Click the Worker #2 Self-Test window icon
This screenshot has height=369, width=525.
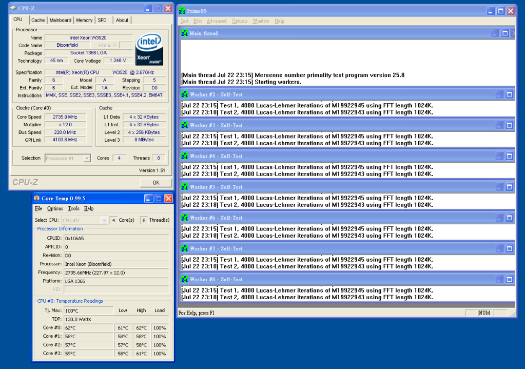point(184,94)
